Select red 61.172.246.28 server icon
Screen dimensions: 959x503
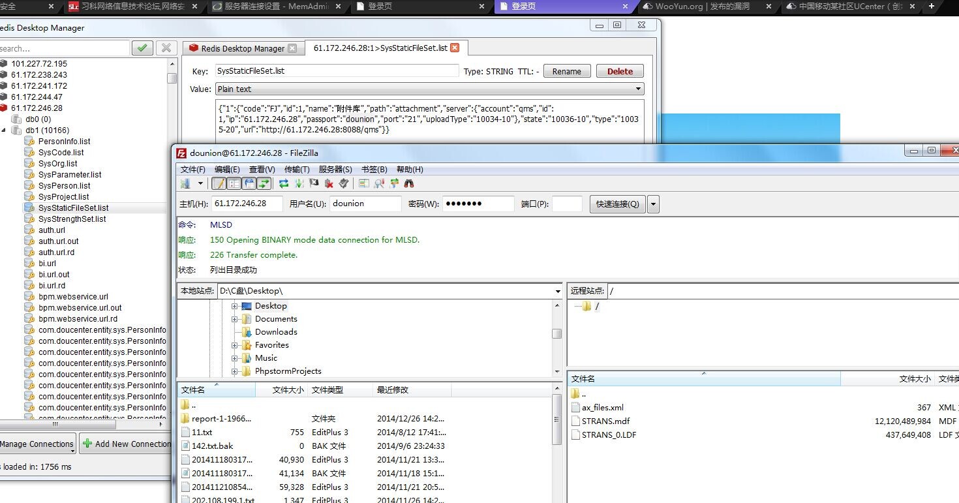4,108
